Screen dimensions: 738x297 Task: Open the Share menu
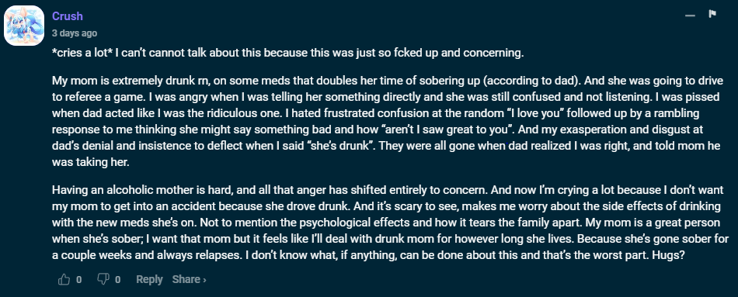point(186,280)
